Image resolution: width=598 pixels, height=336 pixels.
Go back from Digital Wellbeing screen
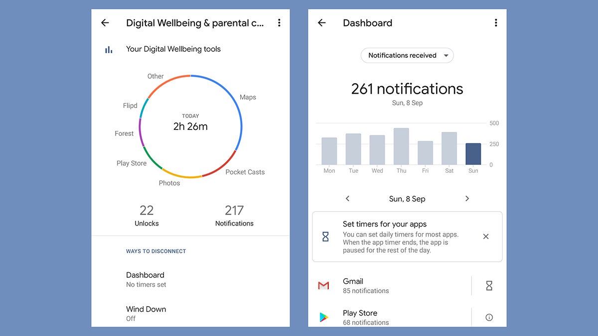pos(105,23)
